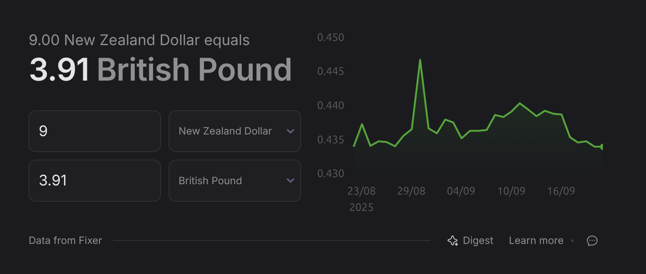Click the 23/08 date label on chart
646x274 pixels.
(361, 191)
